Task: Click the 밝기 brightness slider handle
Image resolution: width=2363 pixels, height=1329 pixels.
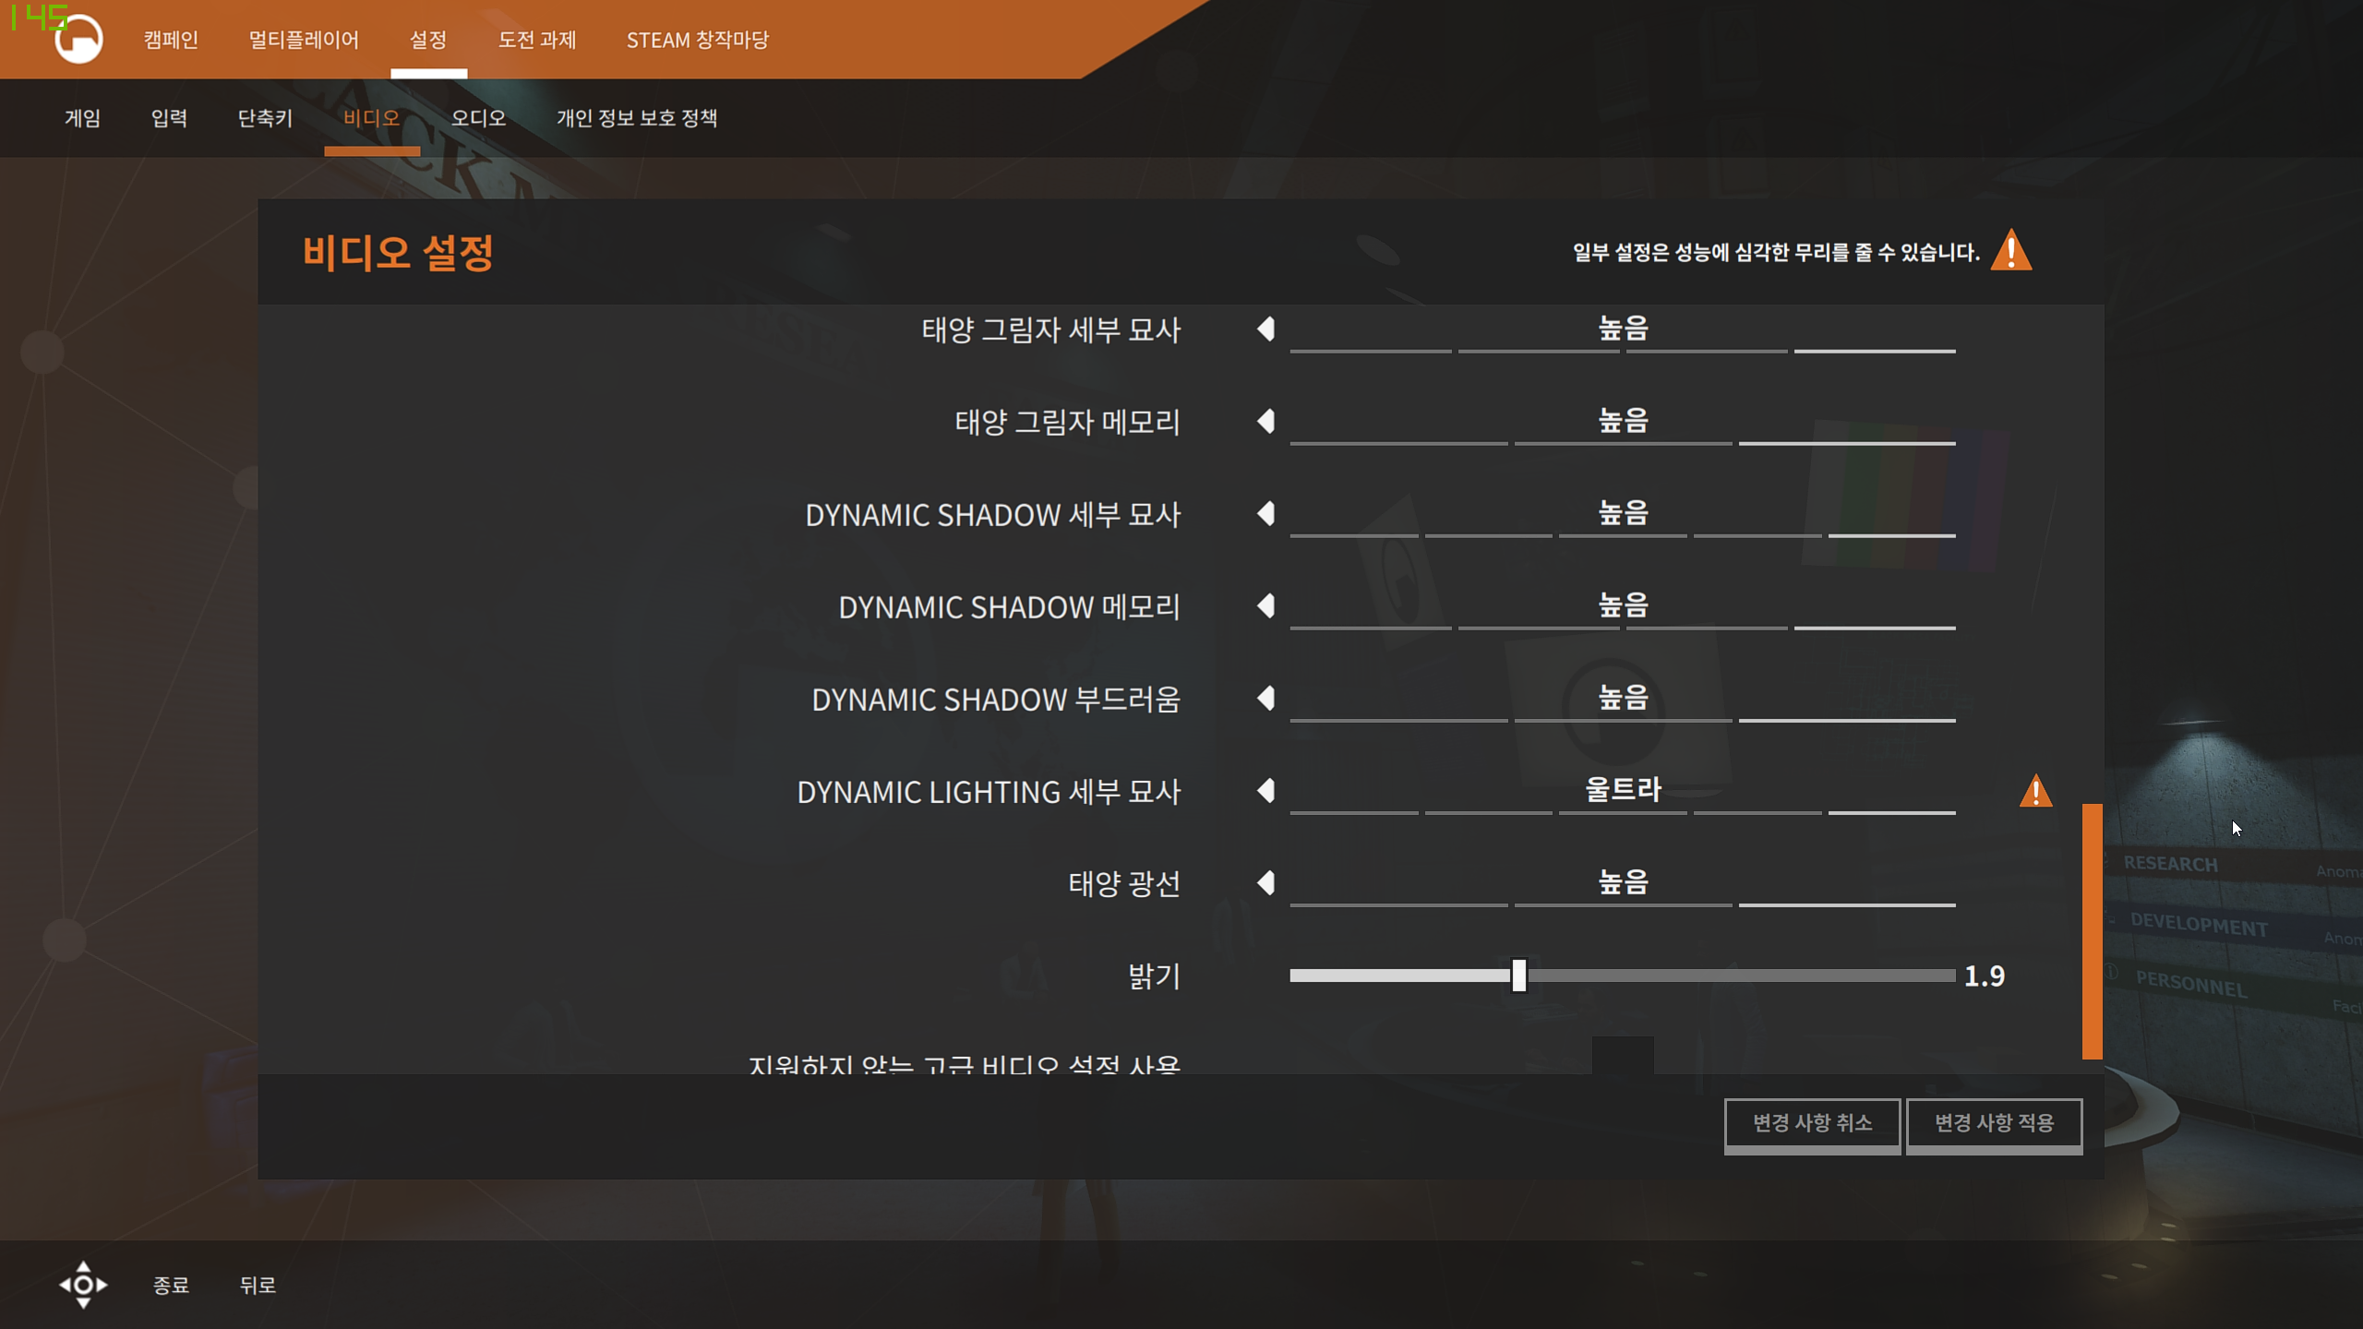Action: [x=1518, y=976]
